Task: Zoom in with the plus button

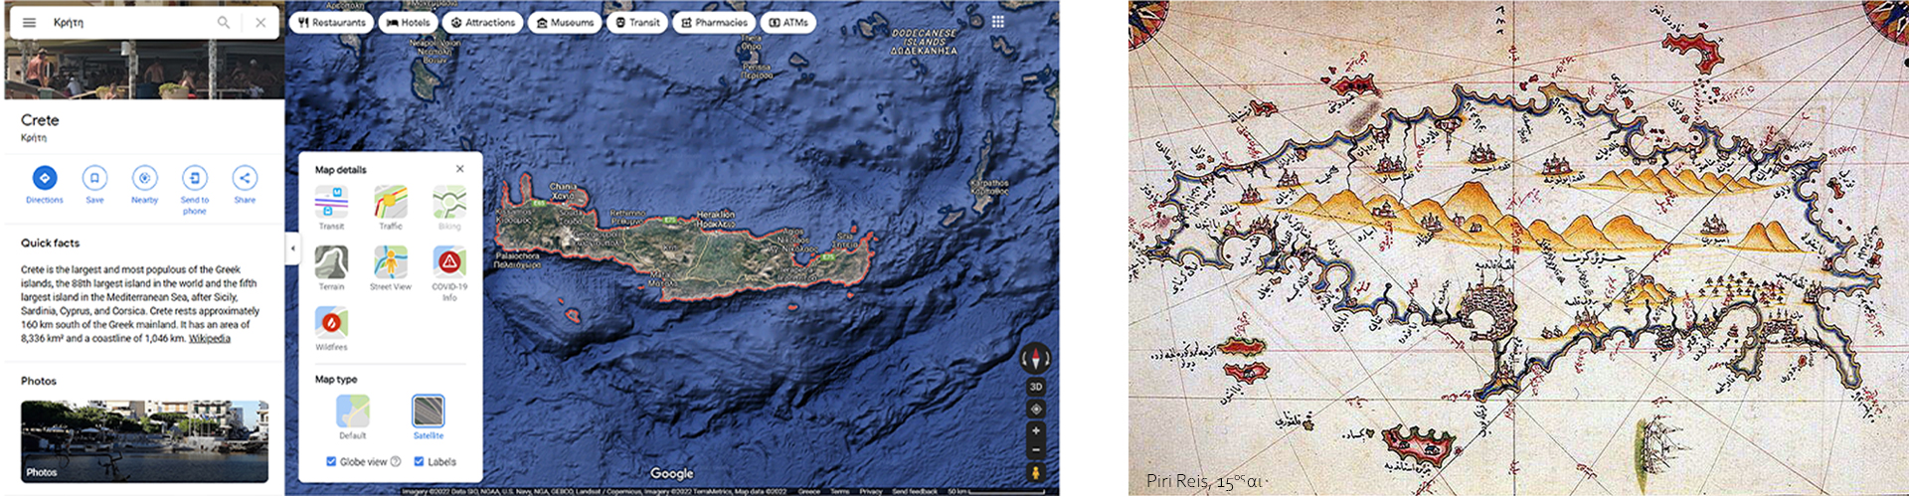Action: 1036,430
